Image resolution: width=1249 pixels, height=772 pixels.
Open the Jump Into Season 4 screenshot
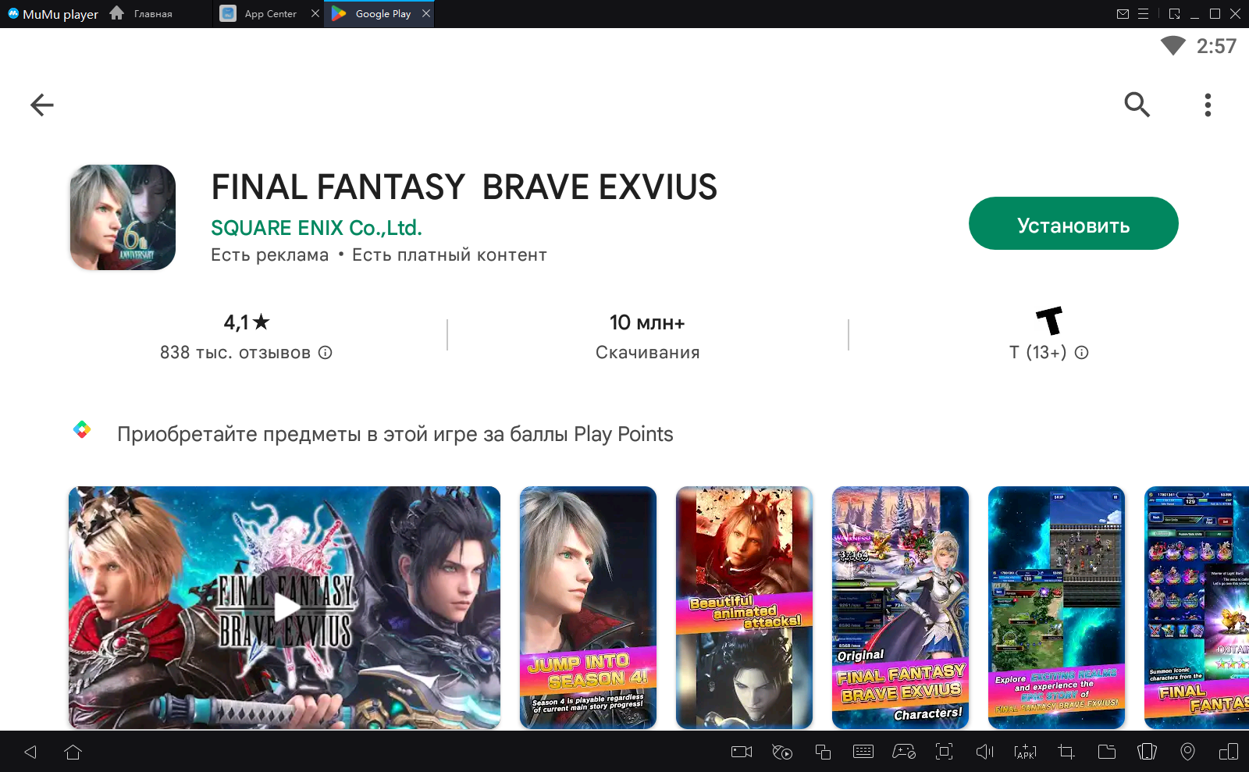pyautogui.click(x=588, y=607)
